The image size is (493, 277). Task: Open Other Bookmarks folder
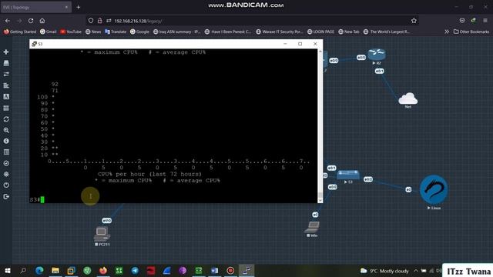pyautogui.click(x=471, y=32)
